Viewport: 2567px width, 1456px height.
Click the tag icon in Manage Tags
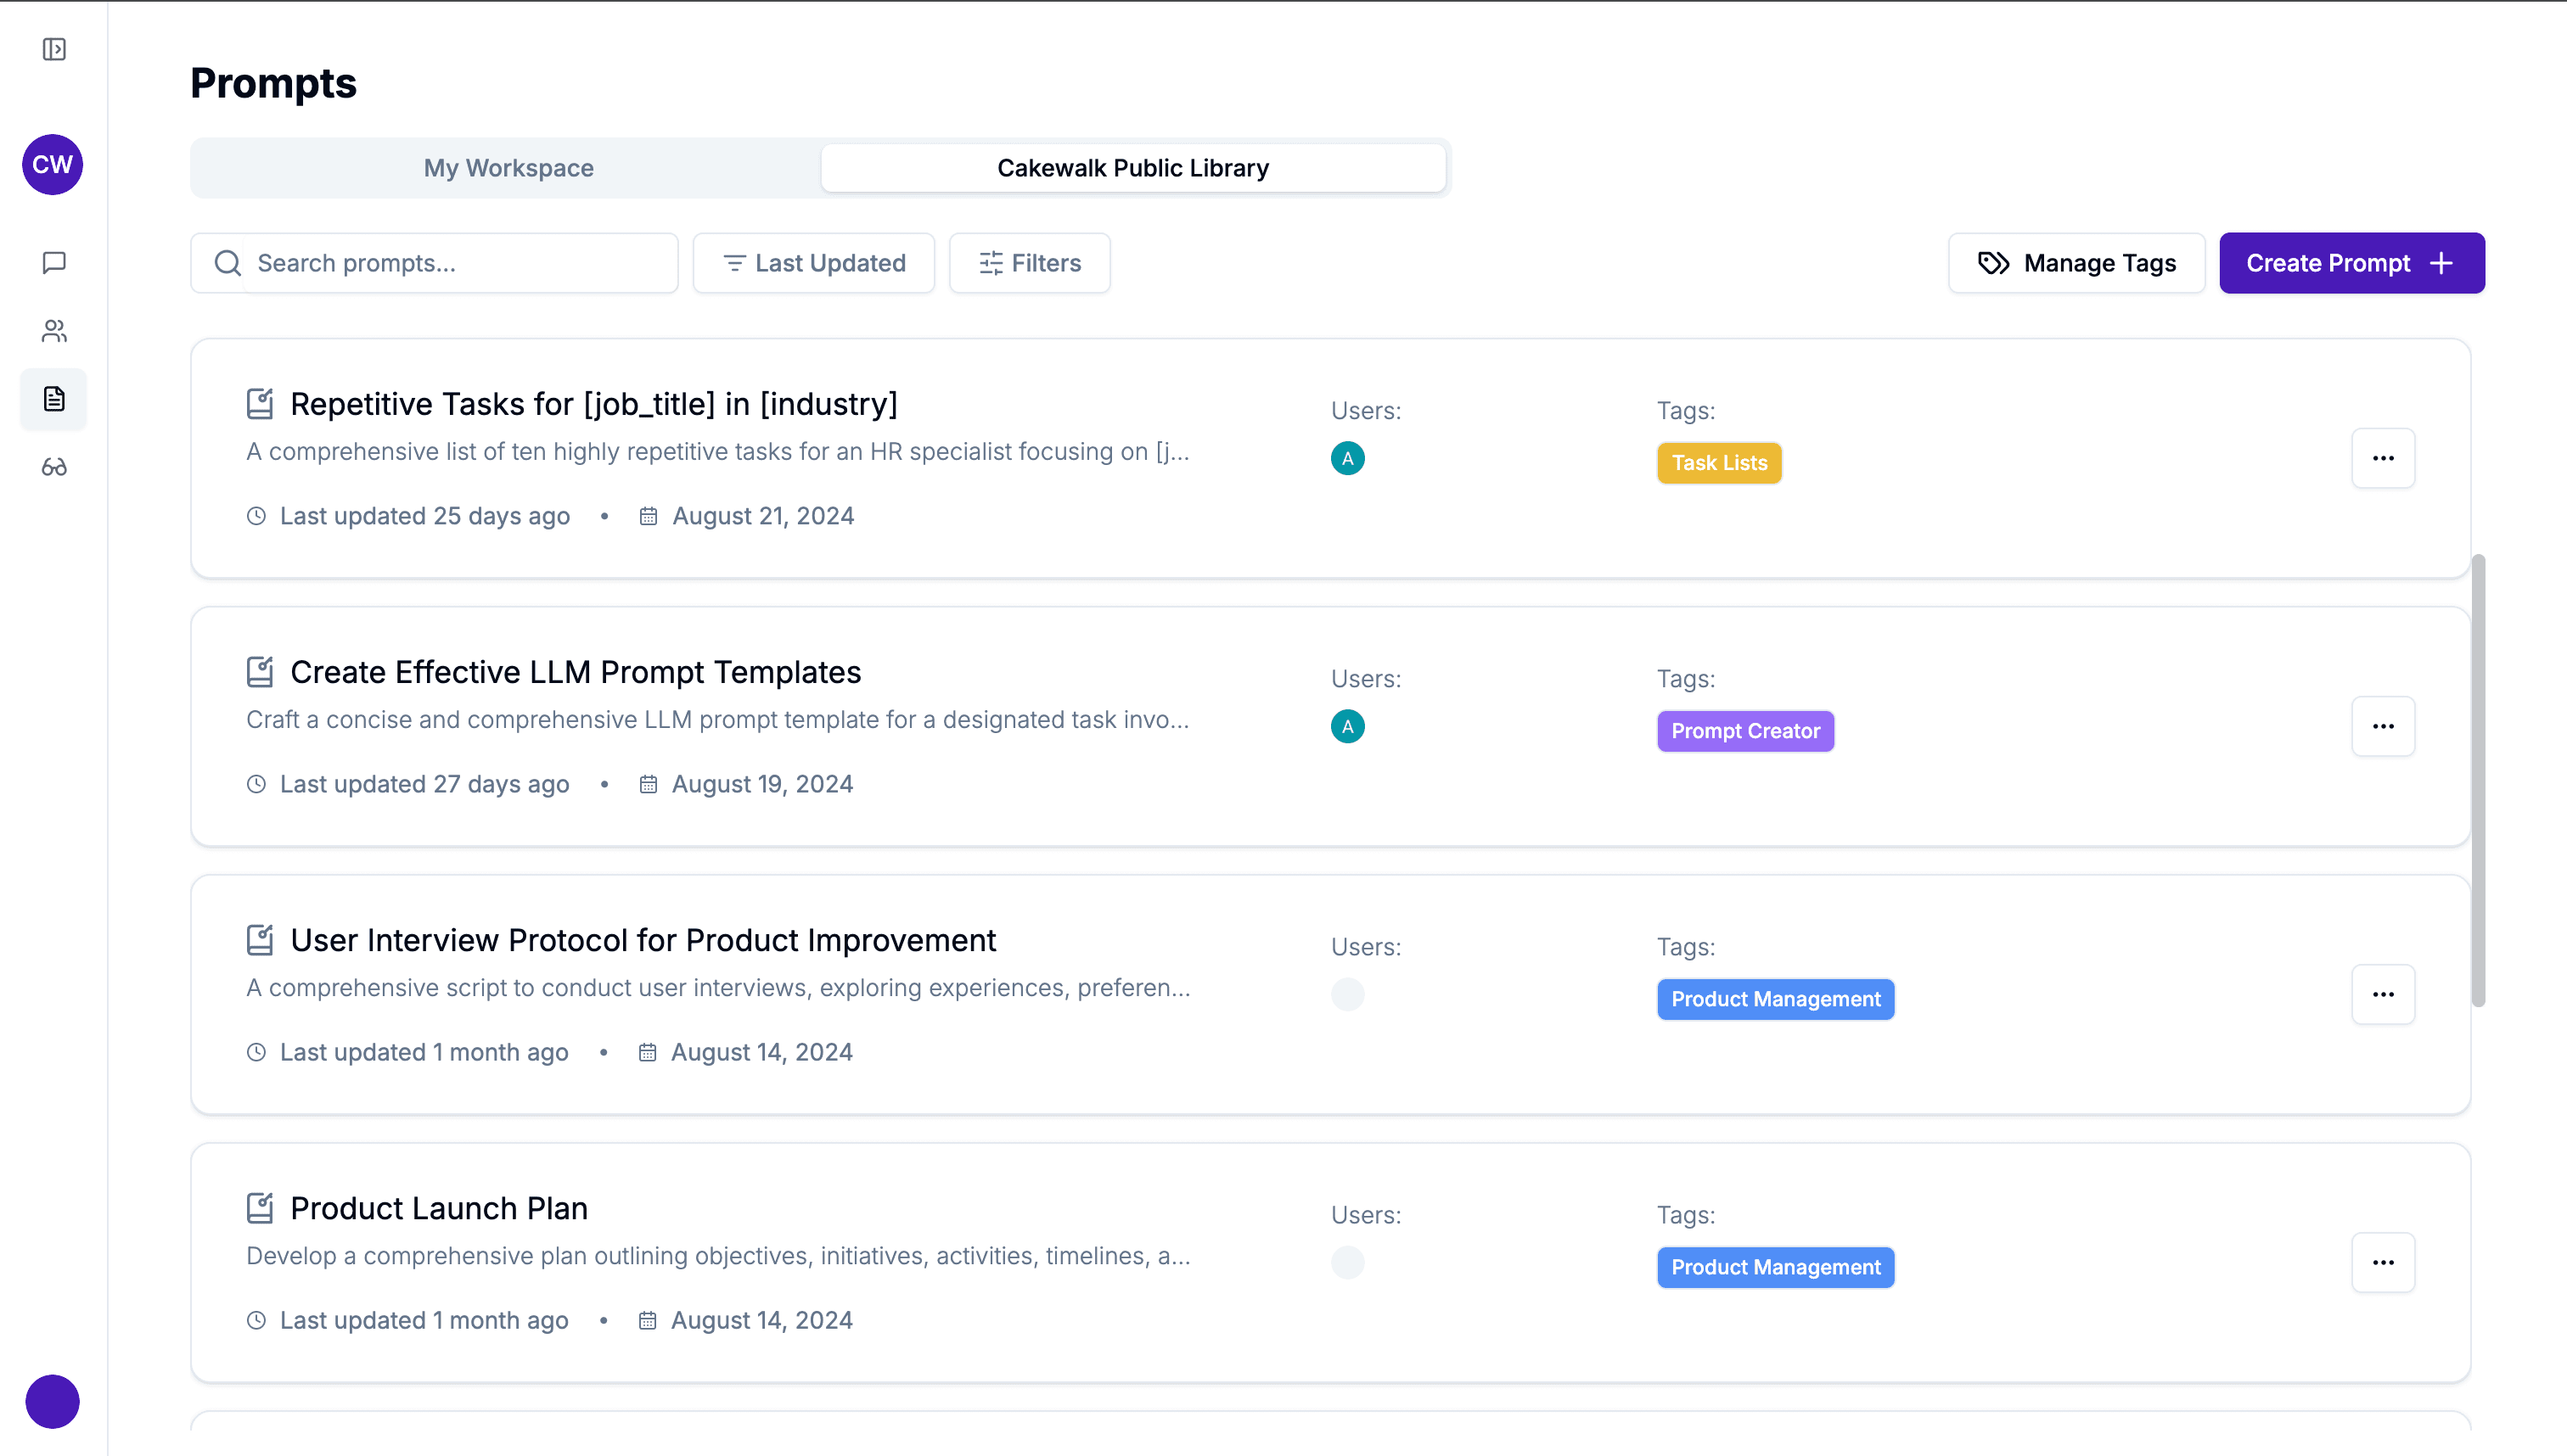pos(1993,263)
